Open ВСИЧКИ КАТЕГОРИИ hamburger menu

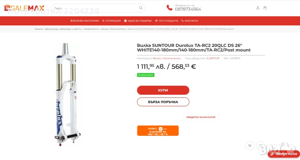pos(85,21)
